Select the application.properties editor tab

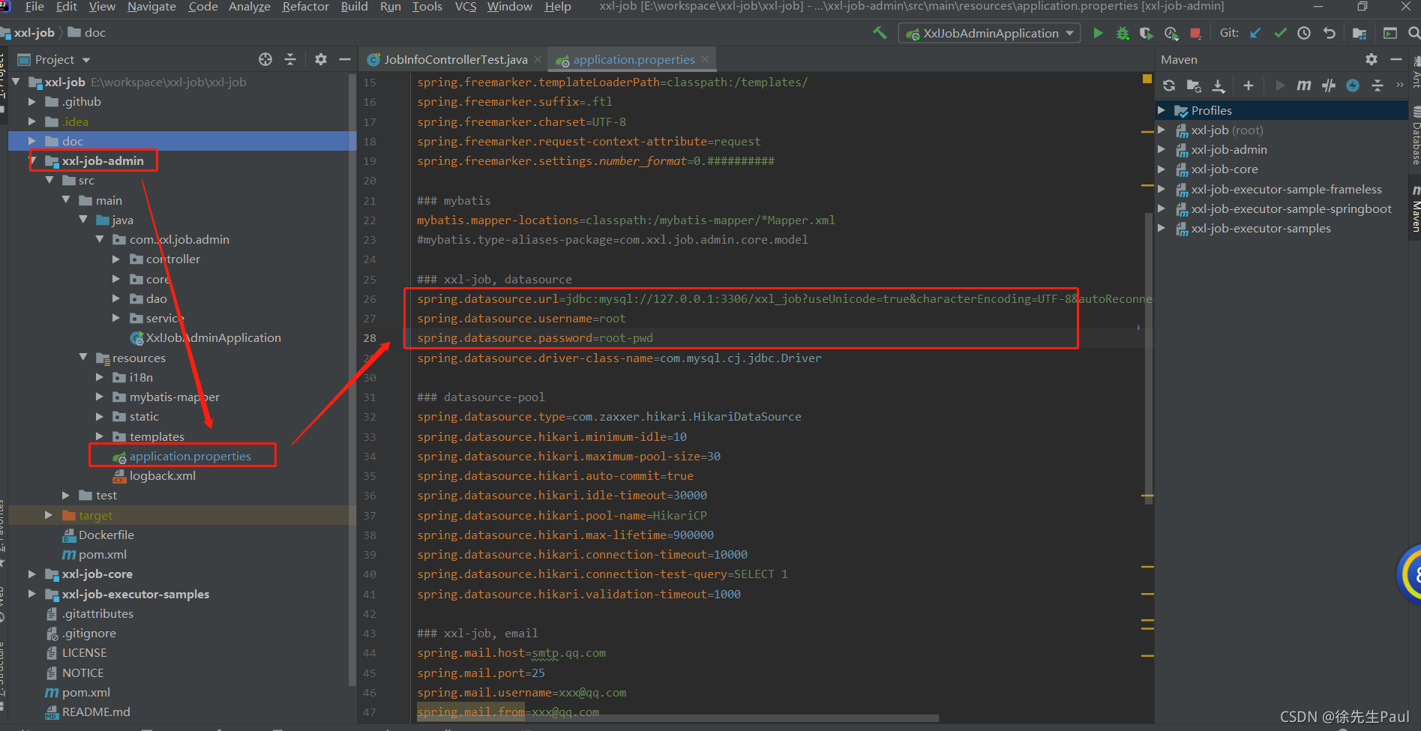pyautogui.click(x=634, y=60)
